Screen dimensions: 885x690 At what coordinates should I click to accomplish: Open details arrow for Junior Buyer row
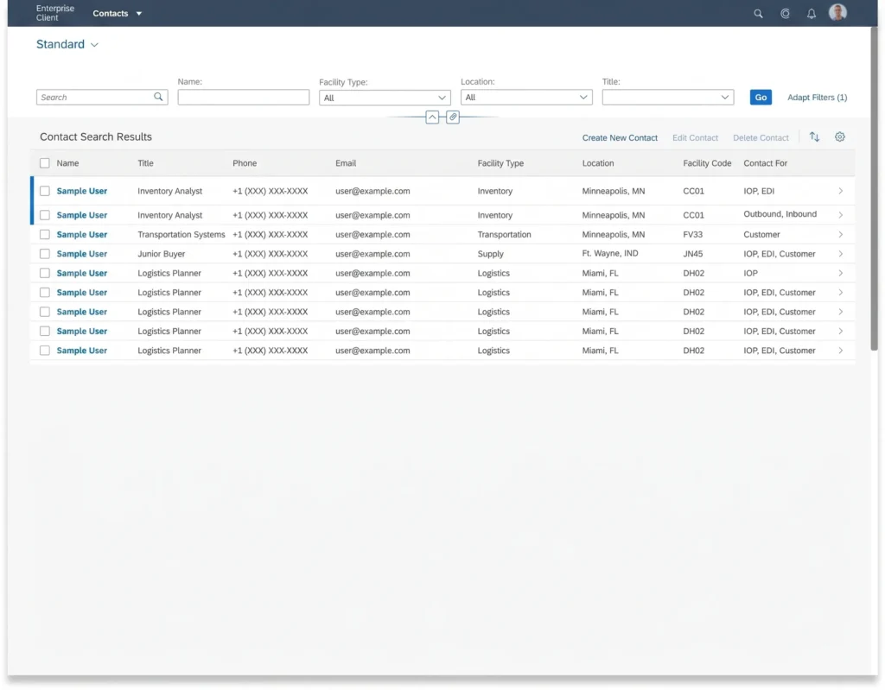840,254
